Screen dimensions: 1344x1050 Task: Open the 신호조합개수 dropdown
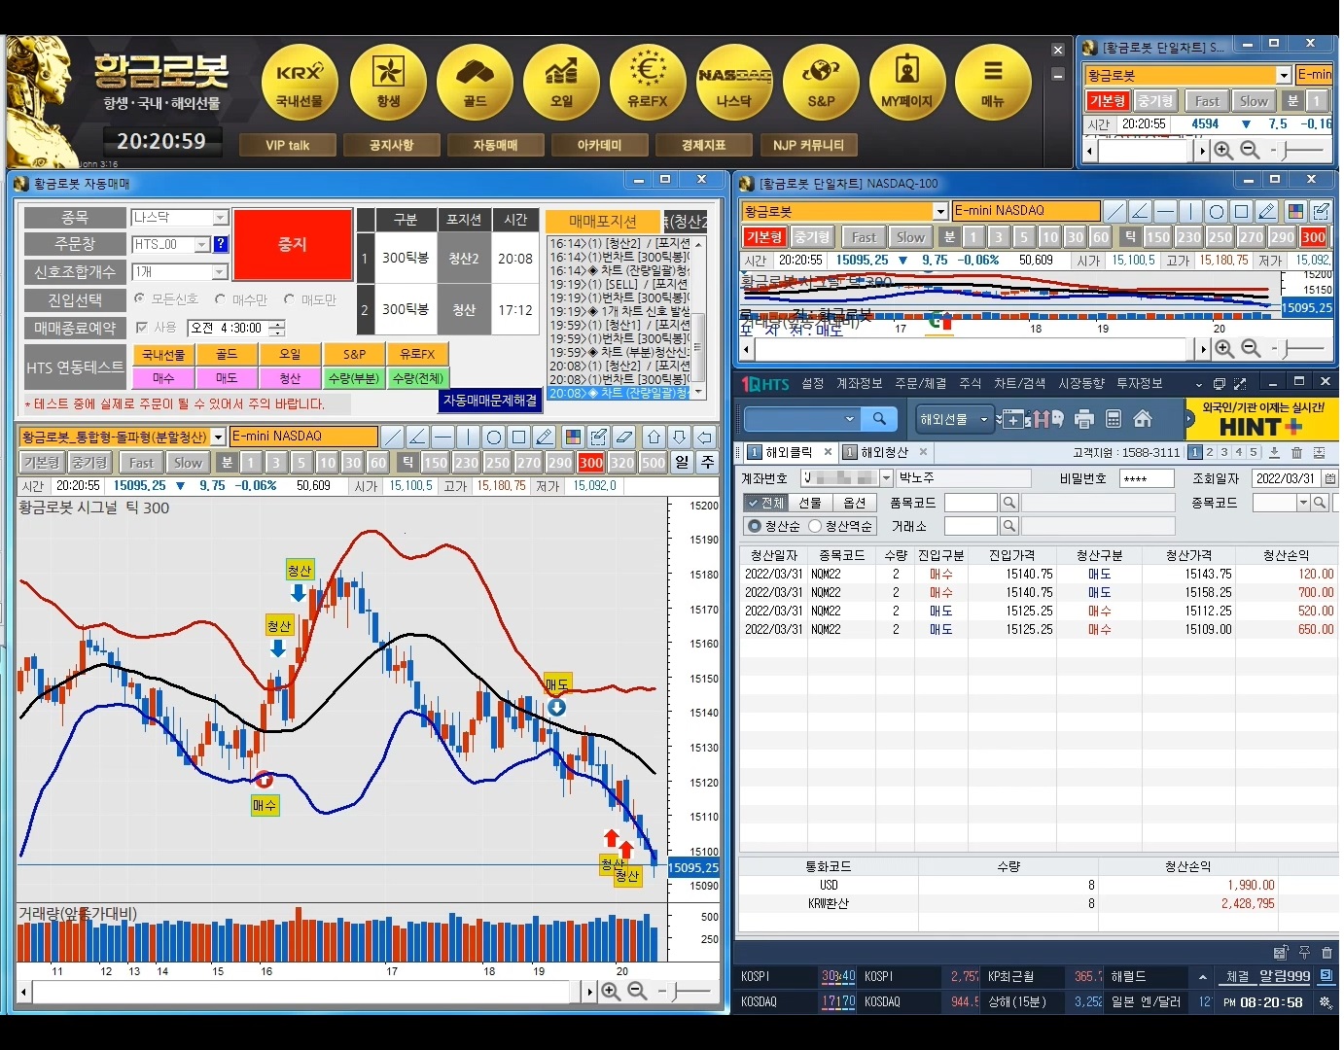coord(220,272)
